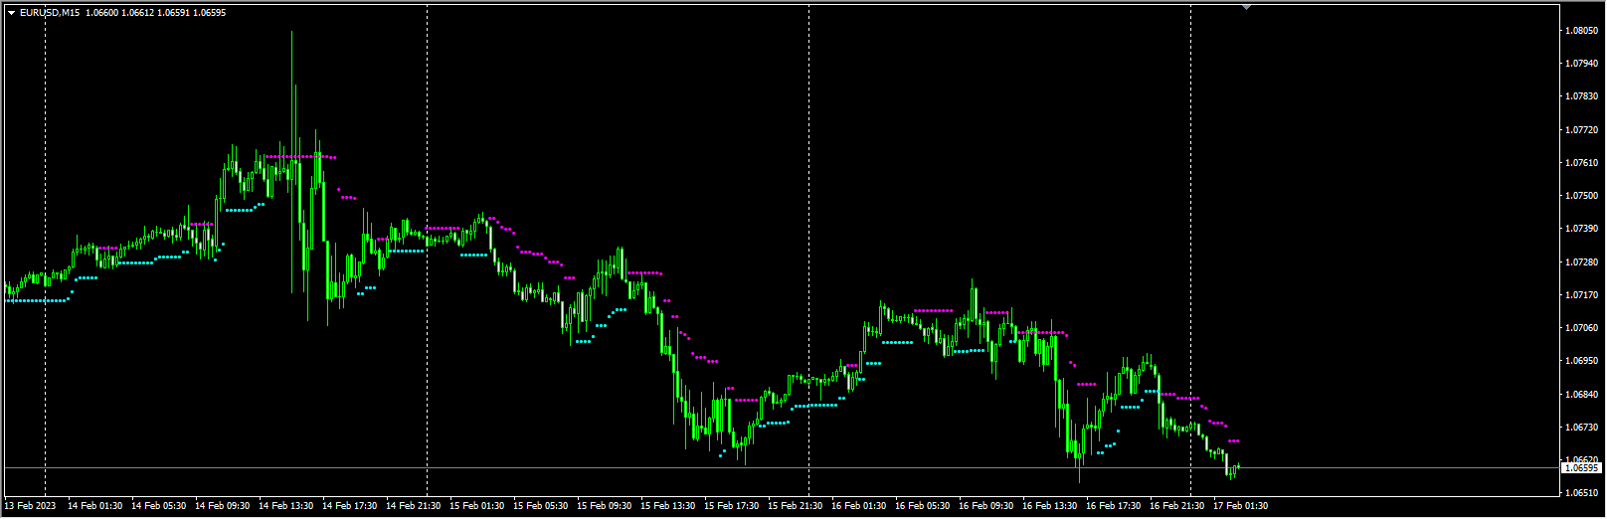Image resolution: width=1607 pixels, height=519 pixels.
Task: Click the current price label 1.06595
Action: [1581, 467]
